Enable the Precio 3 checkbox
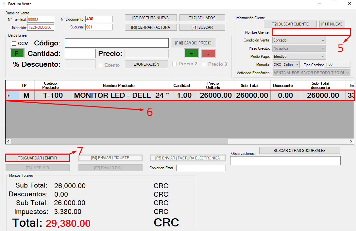 [204, 64]
